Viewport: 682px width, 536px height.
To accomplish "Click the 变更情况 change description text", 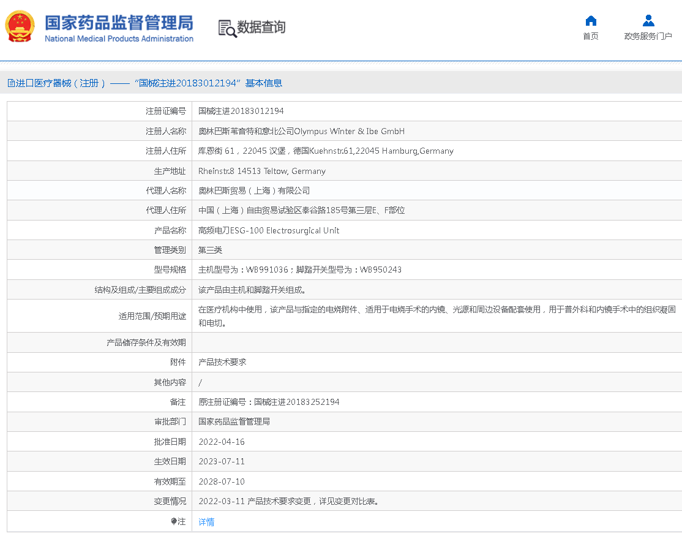I will 288,501.
